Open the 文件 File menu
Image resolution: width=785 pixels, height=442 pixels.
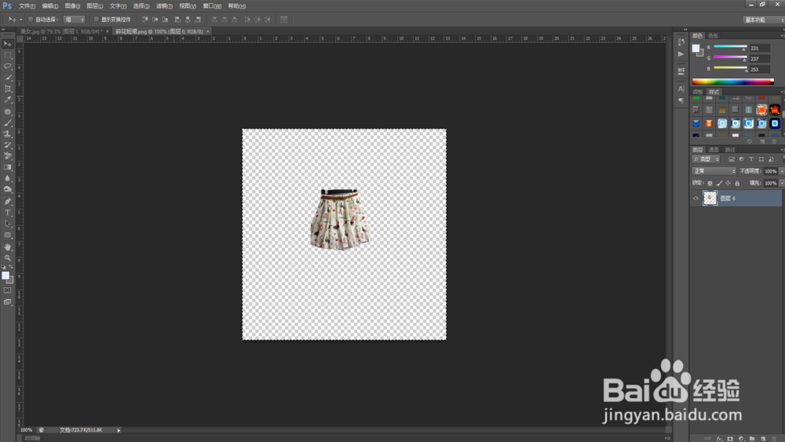point(27,6)
